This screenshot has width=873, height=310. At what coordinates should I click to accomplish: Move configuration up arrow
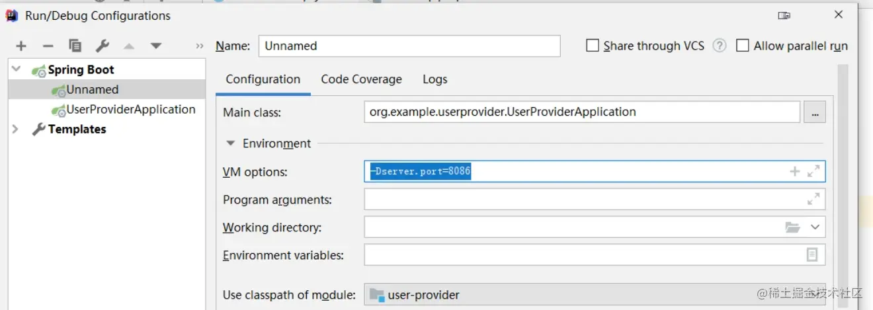(129, 46)
